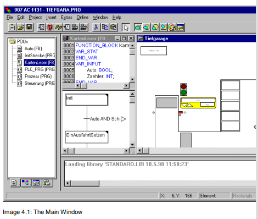Click the Paste clipboard icon
This screenshot has width=258, height=219.
pos(114,28)
